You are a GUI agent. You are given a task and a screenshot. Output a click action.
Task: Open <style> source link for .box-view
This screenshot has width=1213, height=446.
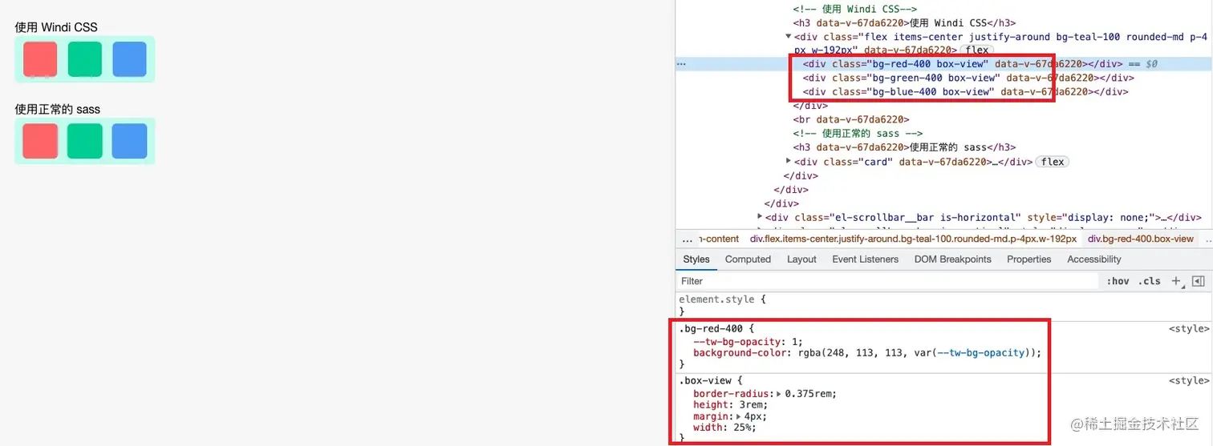pyautogui.click(x=1189, y=380)
